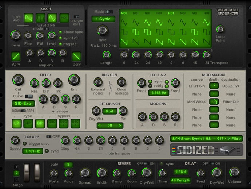Toggle the OSC 1 NOI noise waveform button
The image size is (251, 189).
click(x=64, y=18)
